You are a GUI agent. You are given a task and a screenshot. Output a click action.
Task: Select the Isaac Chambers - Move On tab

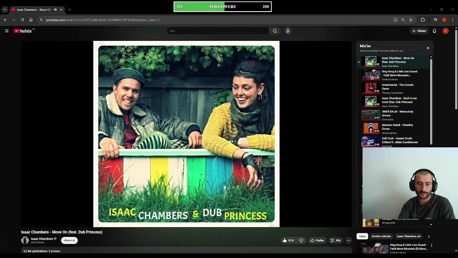(x=34, y=10)
